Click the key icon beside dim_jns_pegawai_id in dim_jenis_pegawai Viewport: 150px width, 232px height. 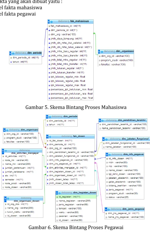coord(106,213)
